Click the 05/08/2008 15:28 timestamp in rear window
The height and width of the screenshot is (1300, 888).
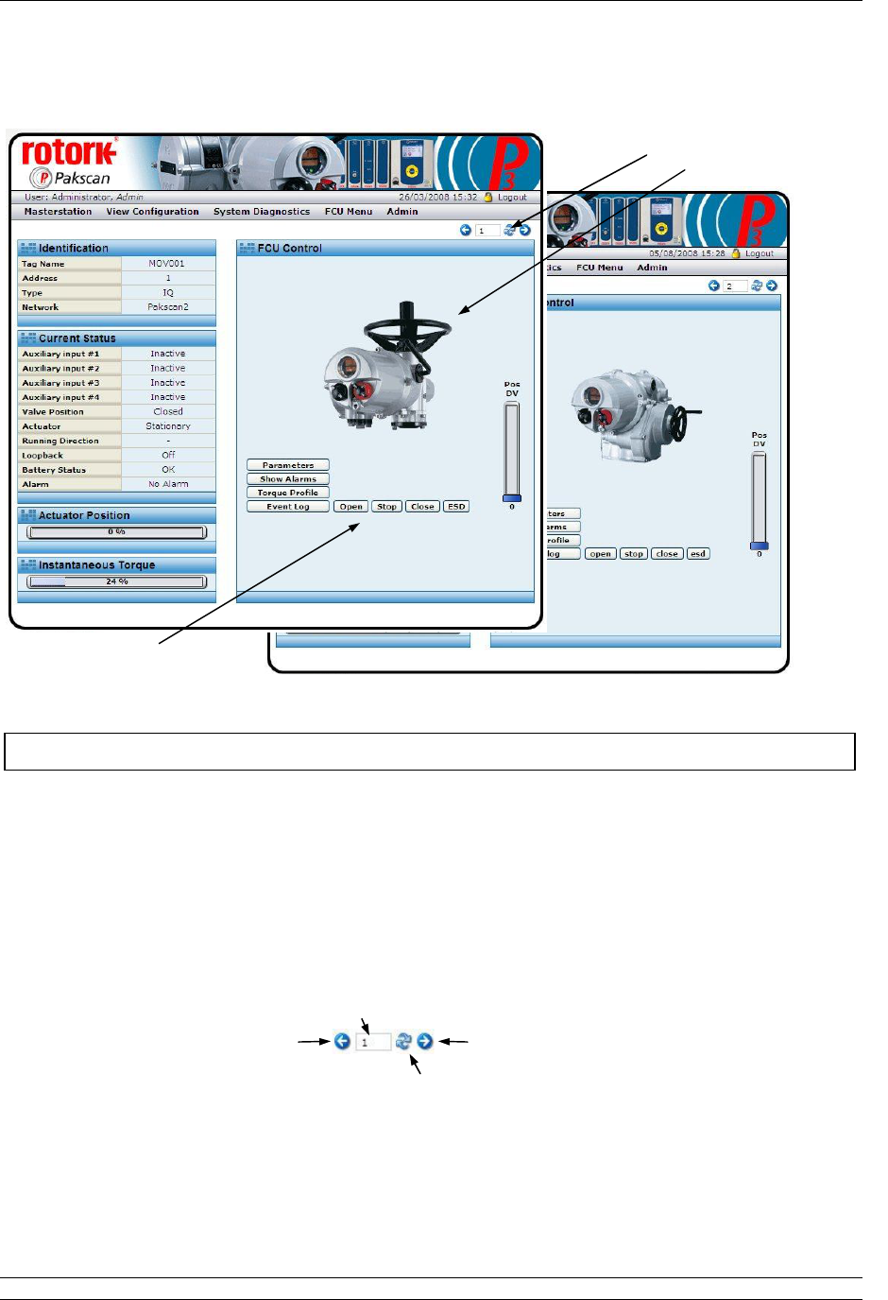click(x=687, y=253)
